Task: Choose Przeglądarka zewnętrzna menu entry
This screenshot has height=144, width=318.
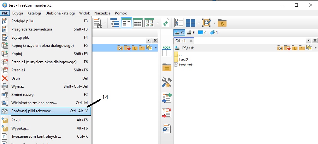Action: pos(46,29)
